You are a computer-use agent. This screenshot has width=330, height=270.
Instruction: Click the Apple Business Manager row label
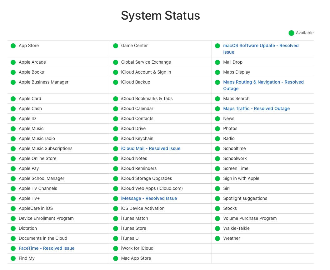(43, 82)
